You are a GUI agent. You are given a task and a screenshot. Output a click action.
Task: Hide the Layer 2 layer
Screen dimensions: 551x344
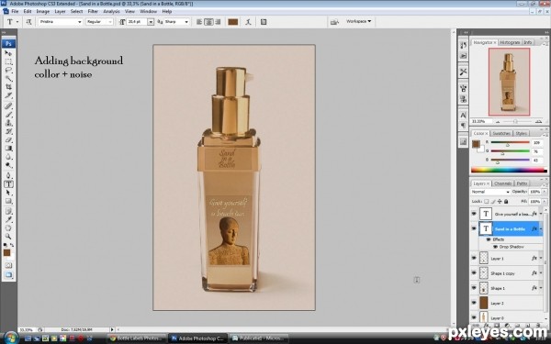(x=474, y=303)
